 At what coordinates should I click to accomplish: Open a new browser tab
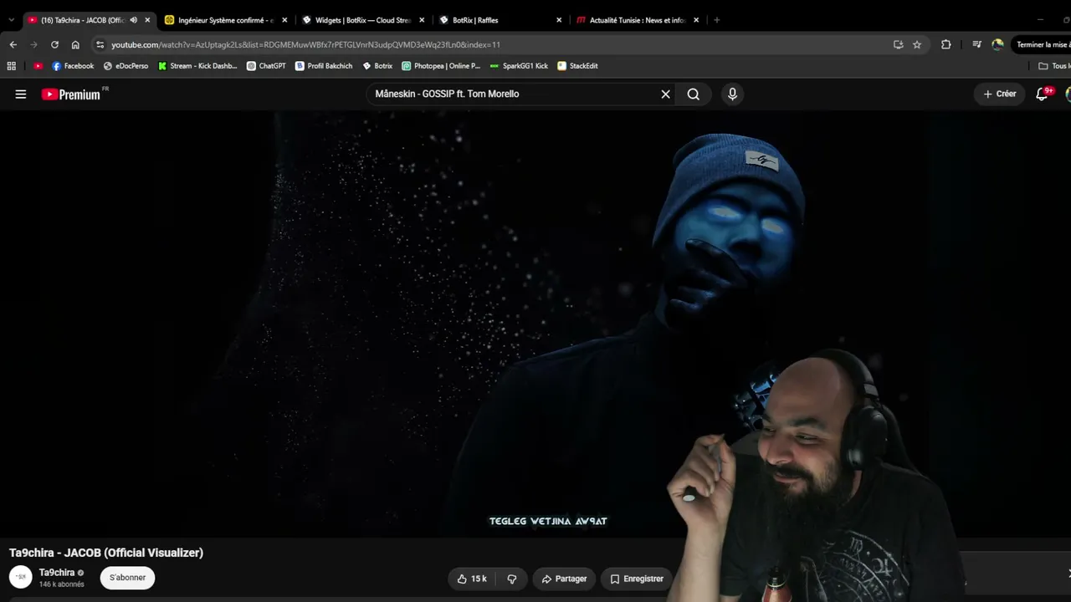(716, 20)
